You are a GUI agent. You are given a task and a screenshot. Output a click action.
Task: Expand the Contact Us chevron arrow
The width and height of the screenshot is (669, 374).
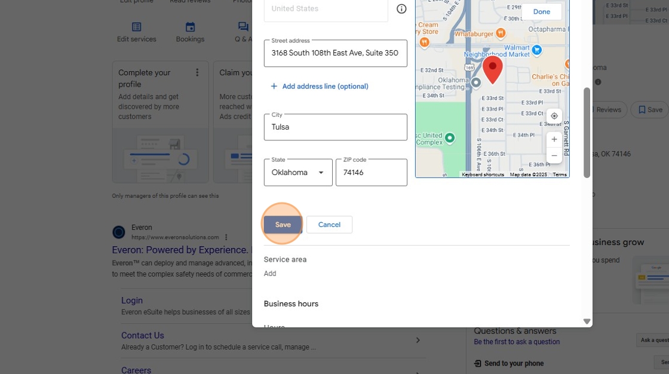click(x=418, y=341)
